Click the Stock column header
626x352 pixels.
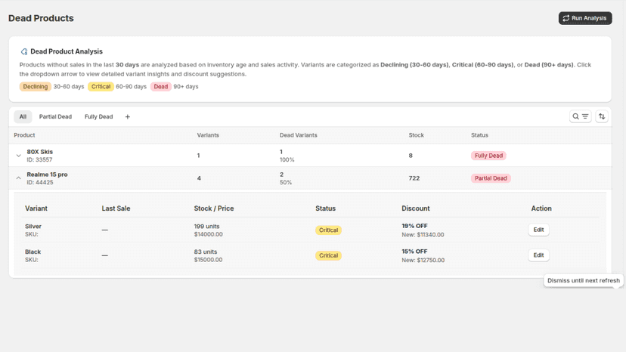click(416, 135)
